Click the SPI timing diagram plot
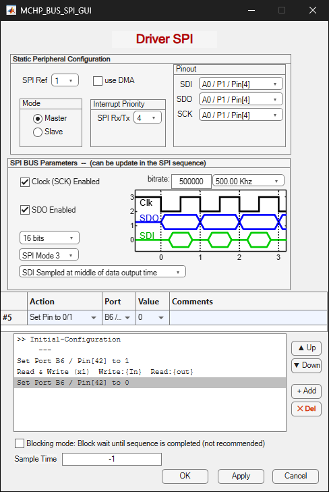This screenshot has height=492, width=329. pos(210,221)
